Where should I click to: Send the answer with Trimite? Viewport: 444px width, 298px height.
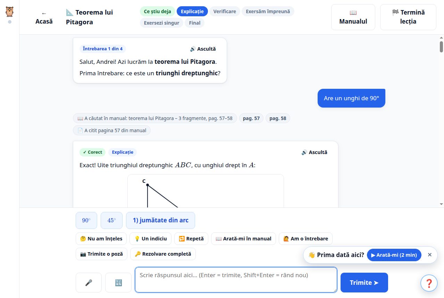364,283
